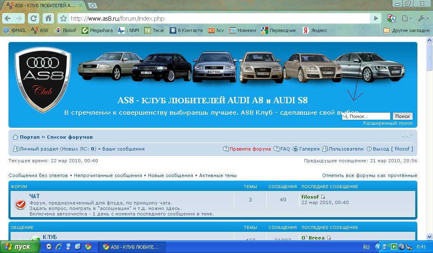Open the Правила форума link
The image size is (433, 253).
point(250,149)
